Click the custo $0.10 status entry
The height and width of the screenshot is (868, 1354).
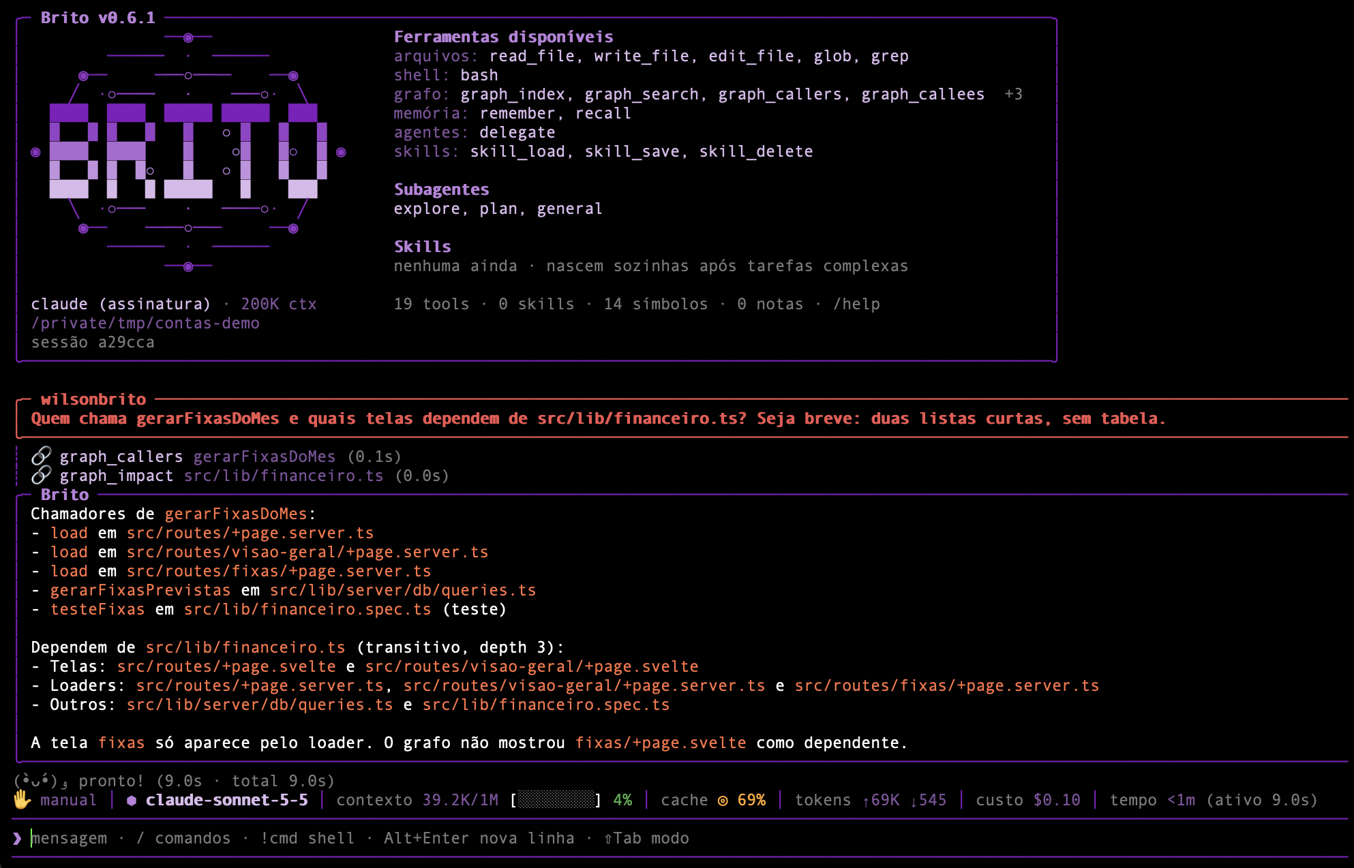pos(1028,800)
